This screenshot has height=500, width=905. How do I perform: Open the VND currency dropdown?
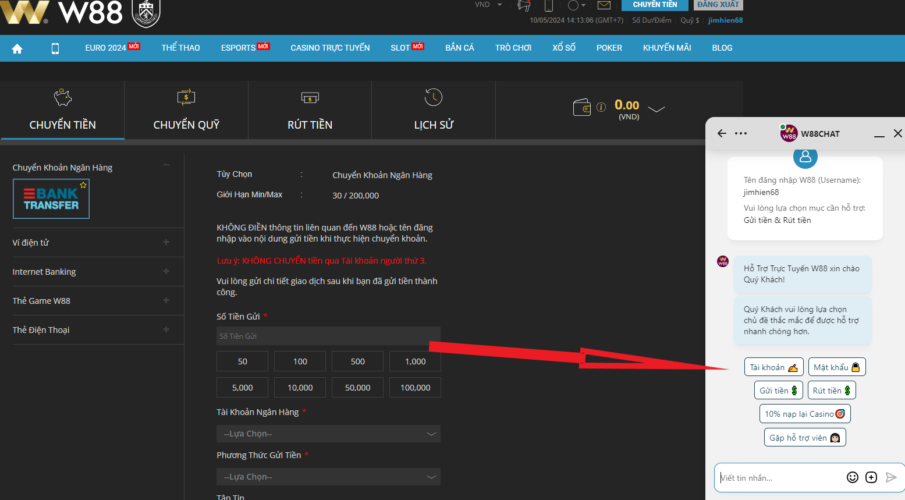(x=488, y=5)
